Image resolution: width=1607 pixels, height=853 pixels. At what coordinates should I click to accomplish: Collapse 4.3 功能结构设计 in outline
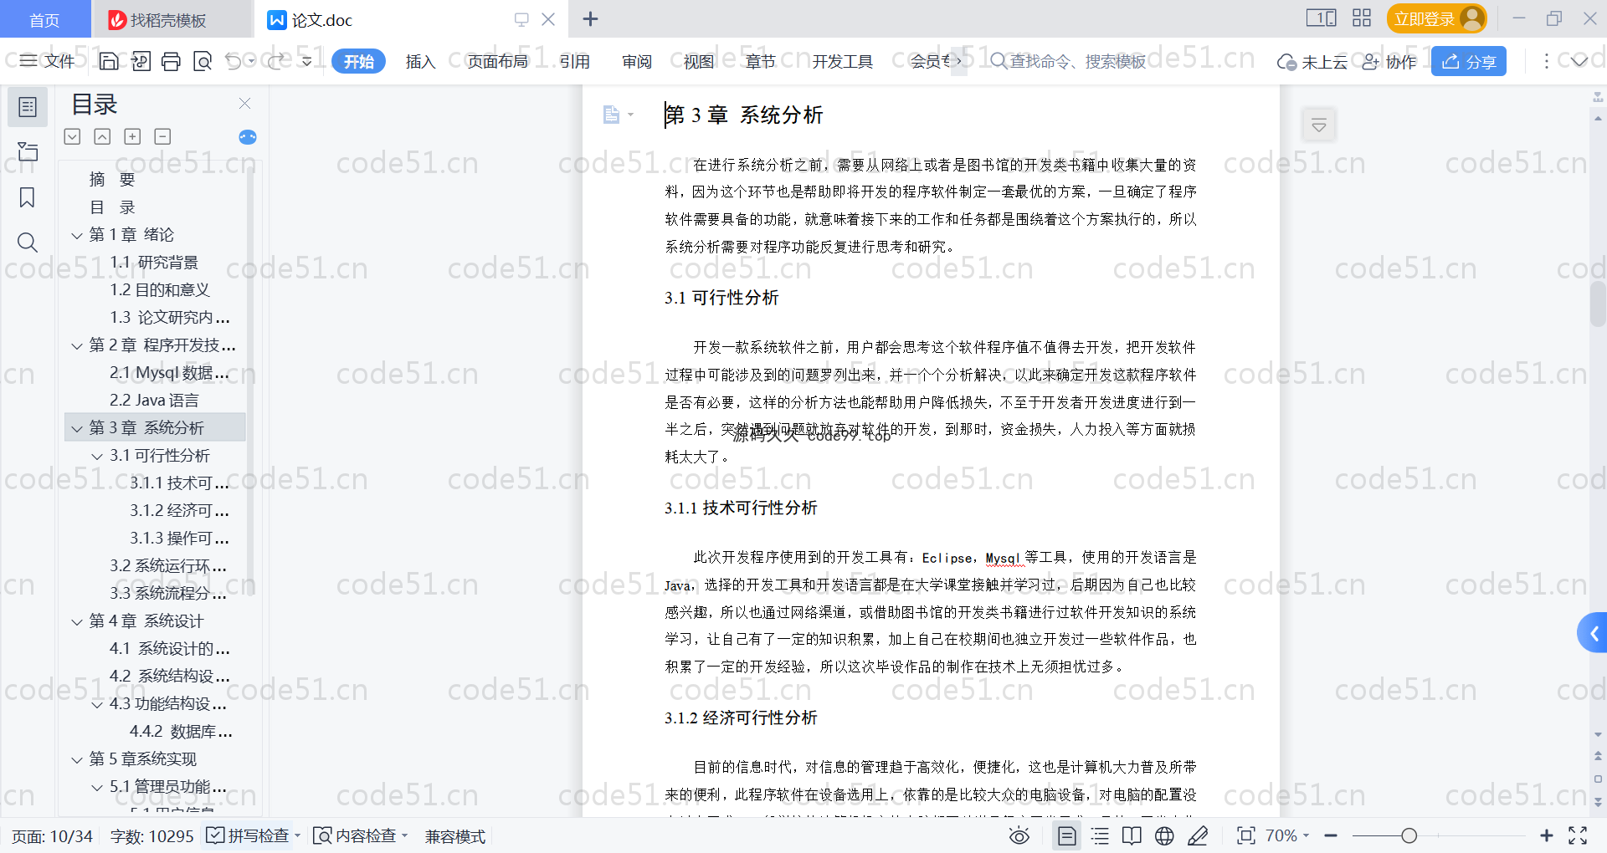coord(97,705)
